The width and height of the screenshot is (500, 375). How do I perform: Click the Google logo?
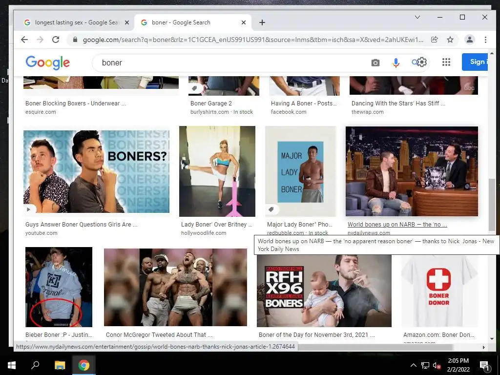(x=48, y=62)
